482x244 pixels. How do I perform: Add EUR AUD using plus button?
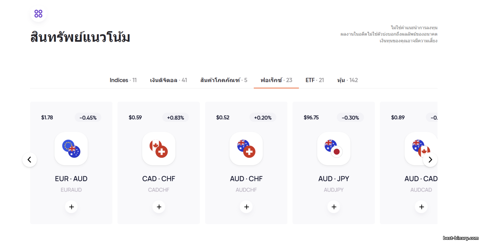pos(71,207)
